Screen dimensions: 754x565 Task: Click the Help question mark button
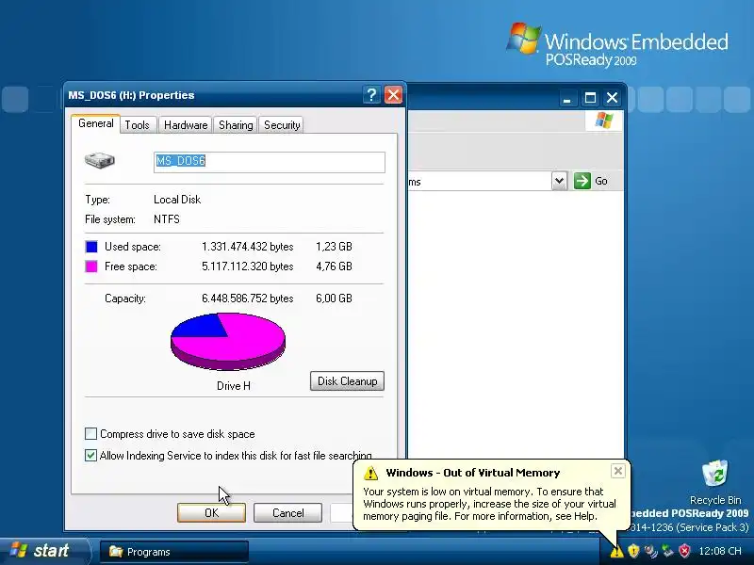coord(371,95)
